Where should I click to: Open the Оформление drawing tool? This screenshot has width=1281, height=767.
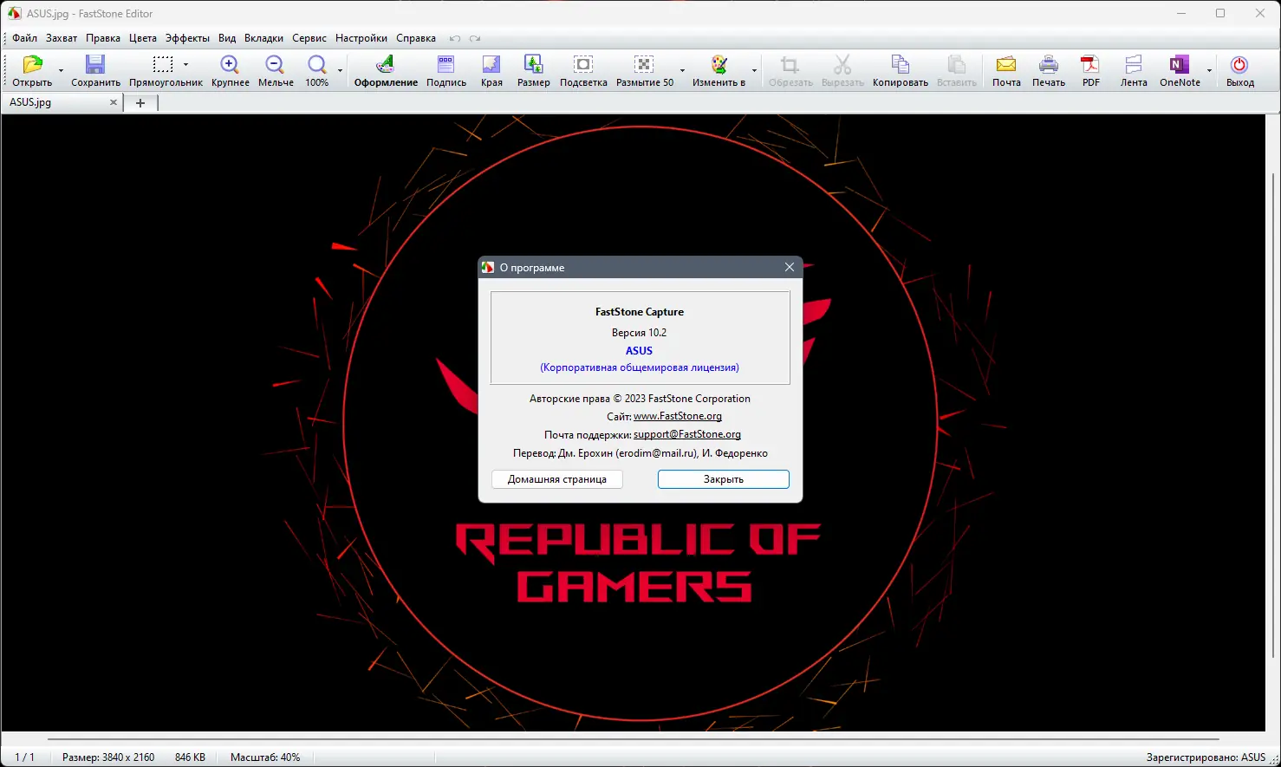coord(386,65)
